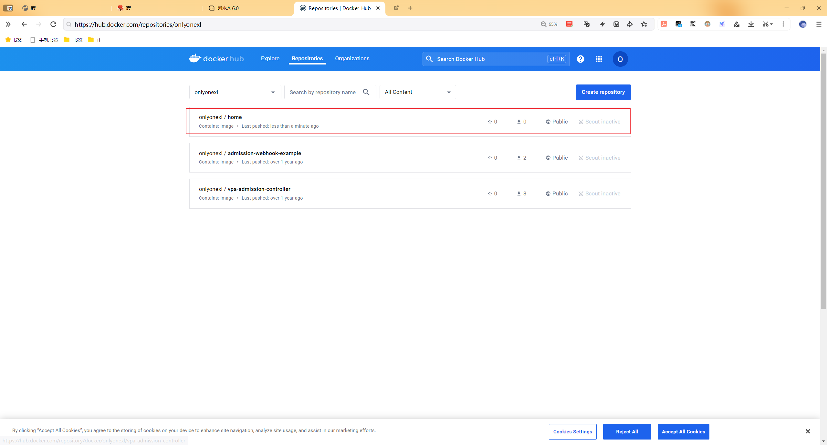This screenshot has width=827, height=445.
Task: Click the repository name search magnifier icon
Action: pyautogui.click(x=366, y=92)
